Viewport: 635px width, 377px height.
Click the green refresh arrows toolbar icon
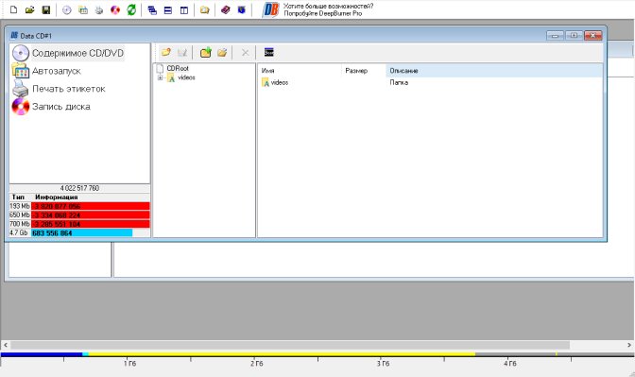click(x=131, y=10)
